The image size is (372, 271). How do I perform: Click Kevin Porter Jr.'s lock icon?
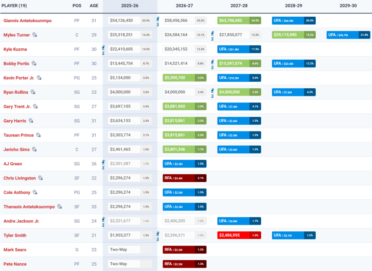[39, 78]
